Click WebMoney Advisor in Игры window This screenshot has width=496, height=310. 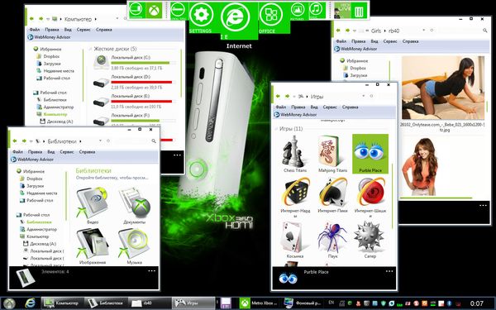(x=295, y=115)
